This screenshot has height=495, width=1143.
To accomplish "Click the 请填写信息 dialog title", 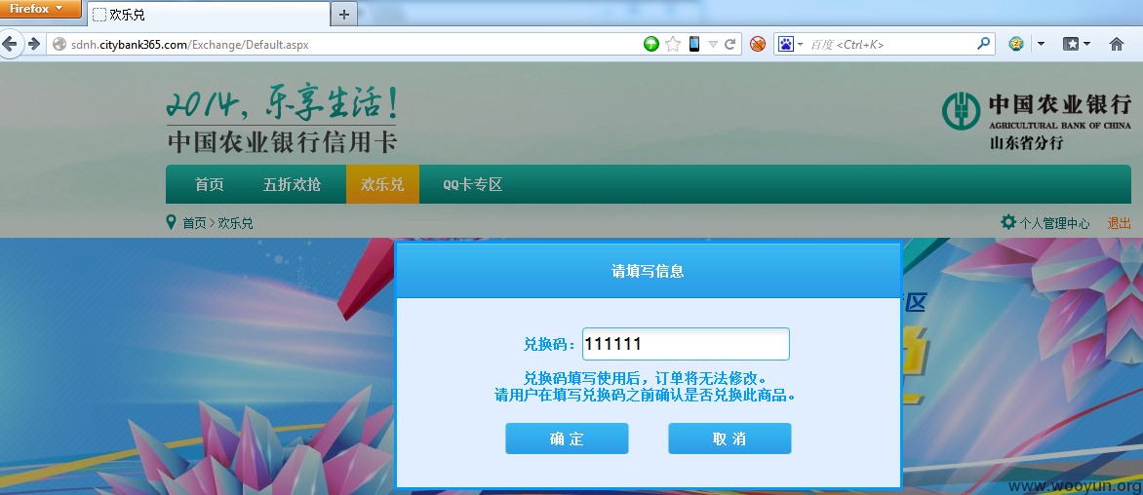I will coord(648,272).
